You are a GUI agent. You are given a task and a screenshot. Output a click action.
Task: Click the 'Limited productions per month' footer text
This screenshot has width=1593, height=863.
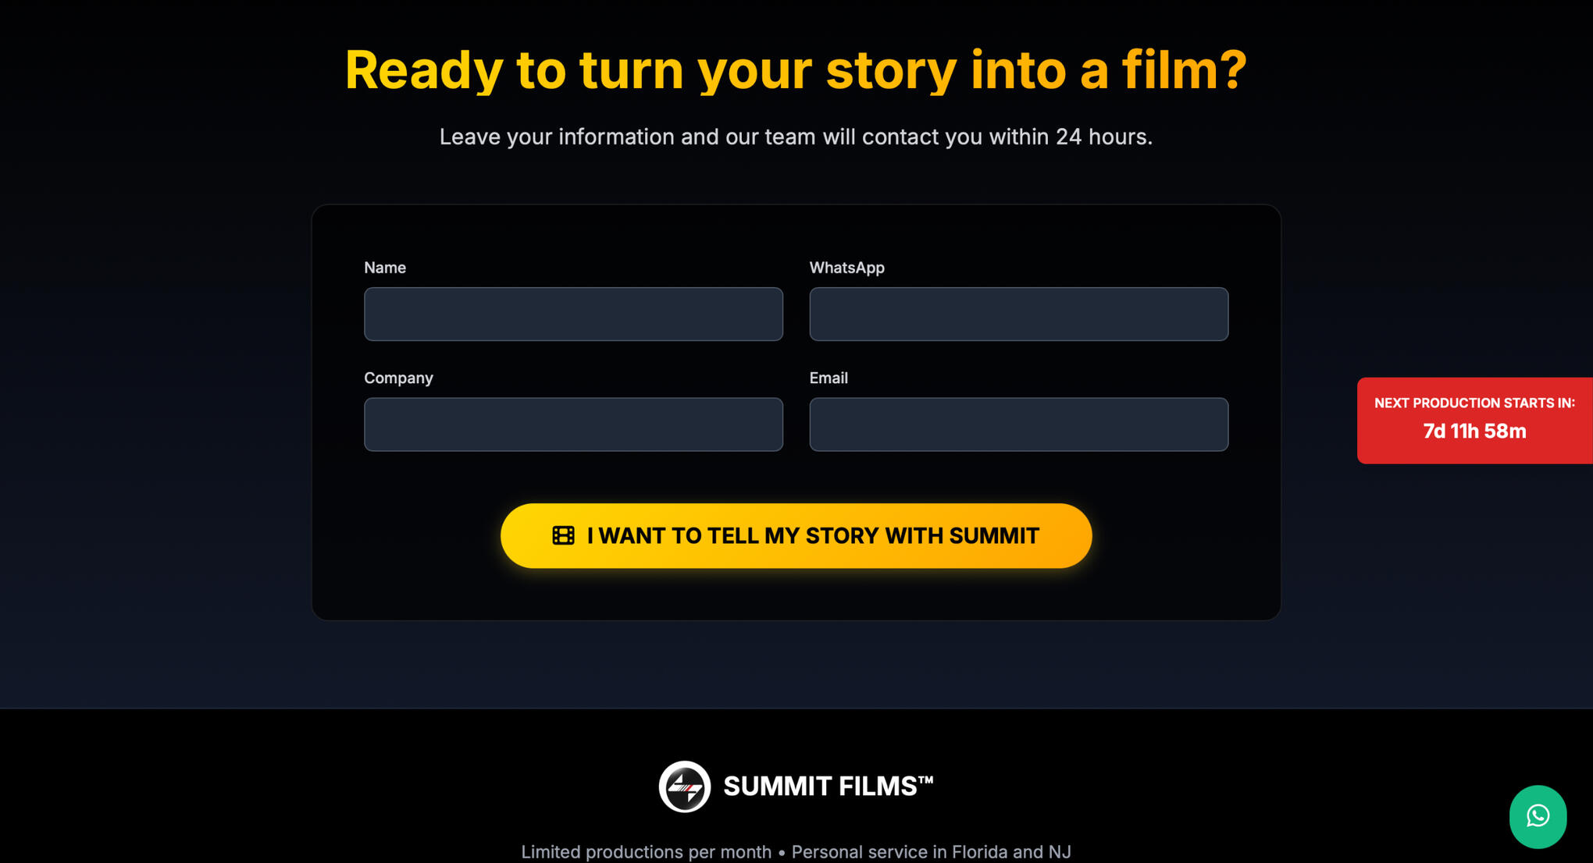[x=646, y=852]
